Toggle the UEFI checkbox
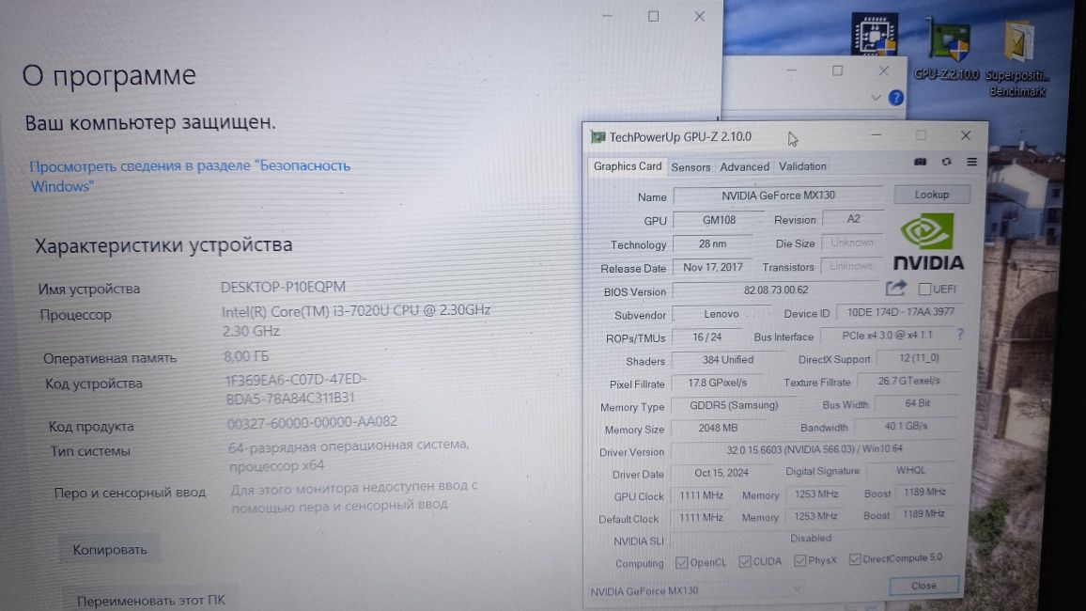The height and width of the screenshot is (611, 1086). (923, 289)
